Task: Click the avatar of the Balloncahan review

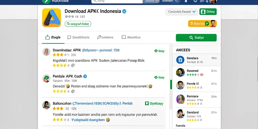Action: (46, 105)
